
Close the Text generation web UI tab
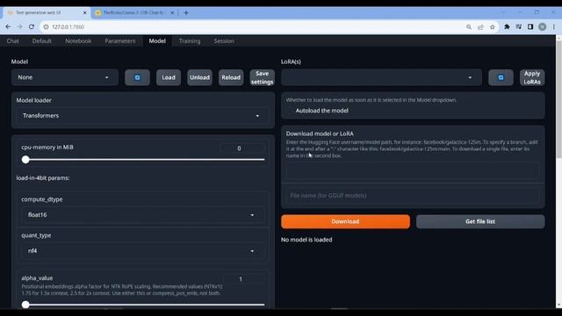pos(84,12)
